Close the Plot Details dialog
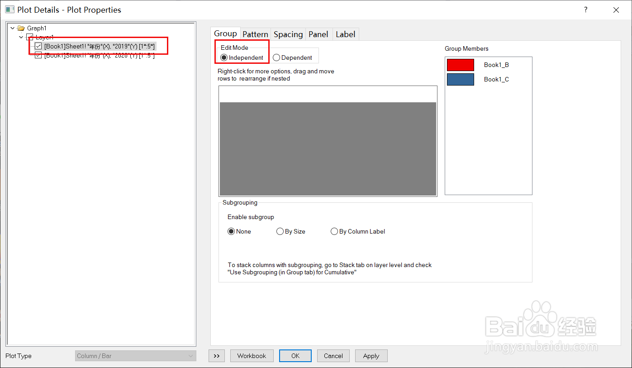 tap(616, 10)
